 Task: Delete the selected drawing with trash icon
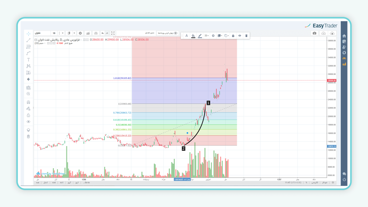click(246, 36)
